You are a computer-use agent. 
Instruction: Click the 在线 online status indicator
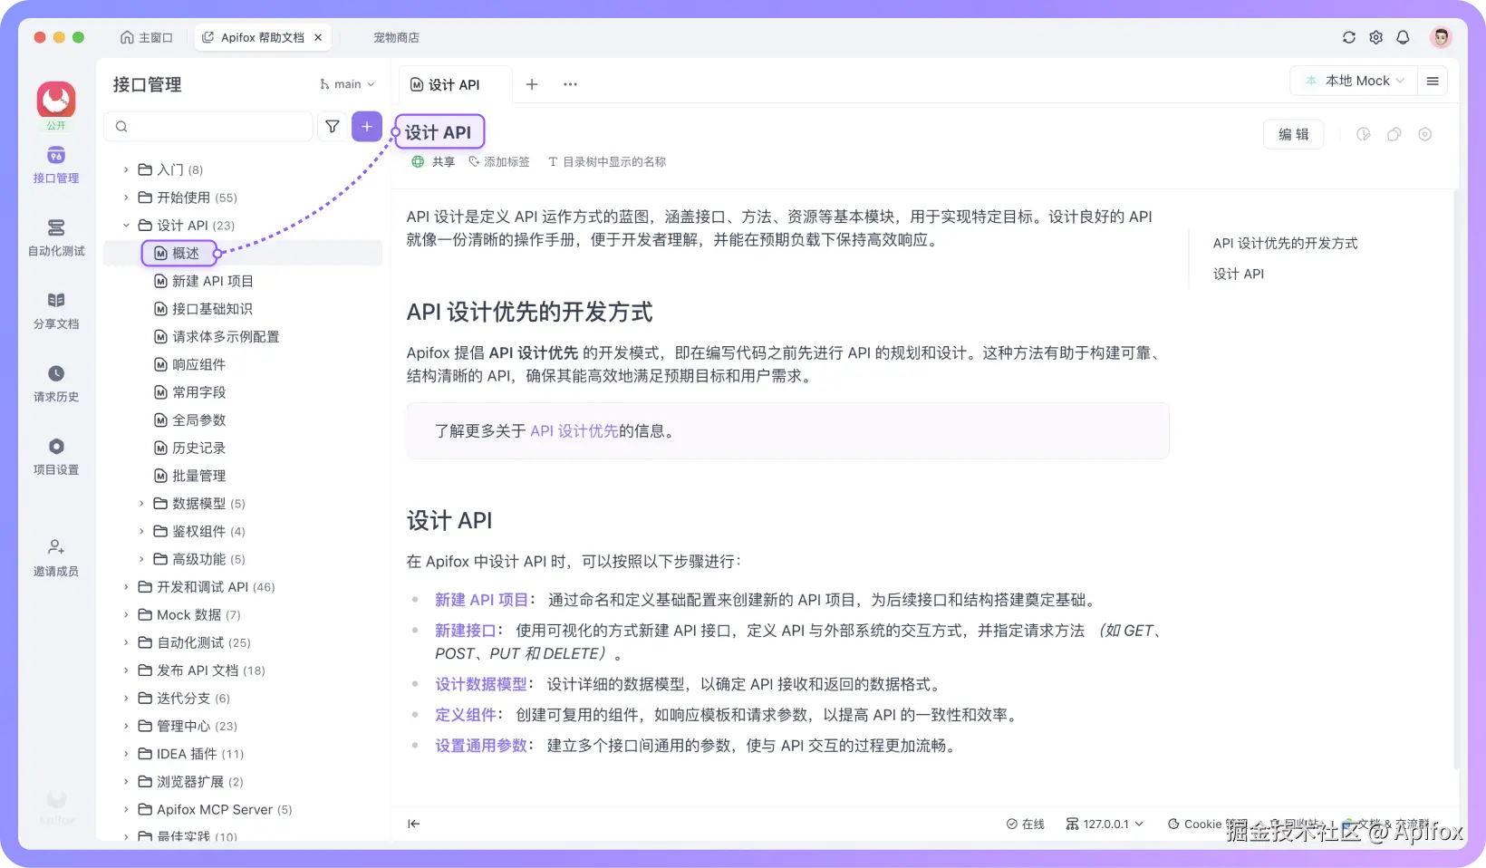[1026, 824]
